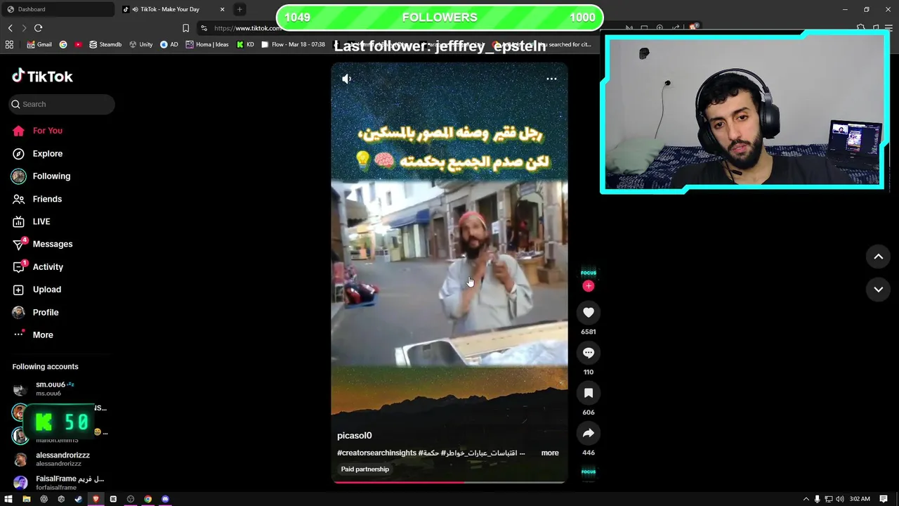Switch to the Dashboard browser tab

(x=58, y=9)
